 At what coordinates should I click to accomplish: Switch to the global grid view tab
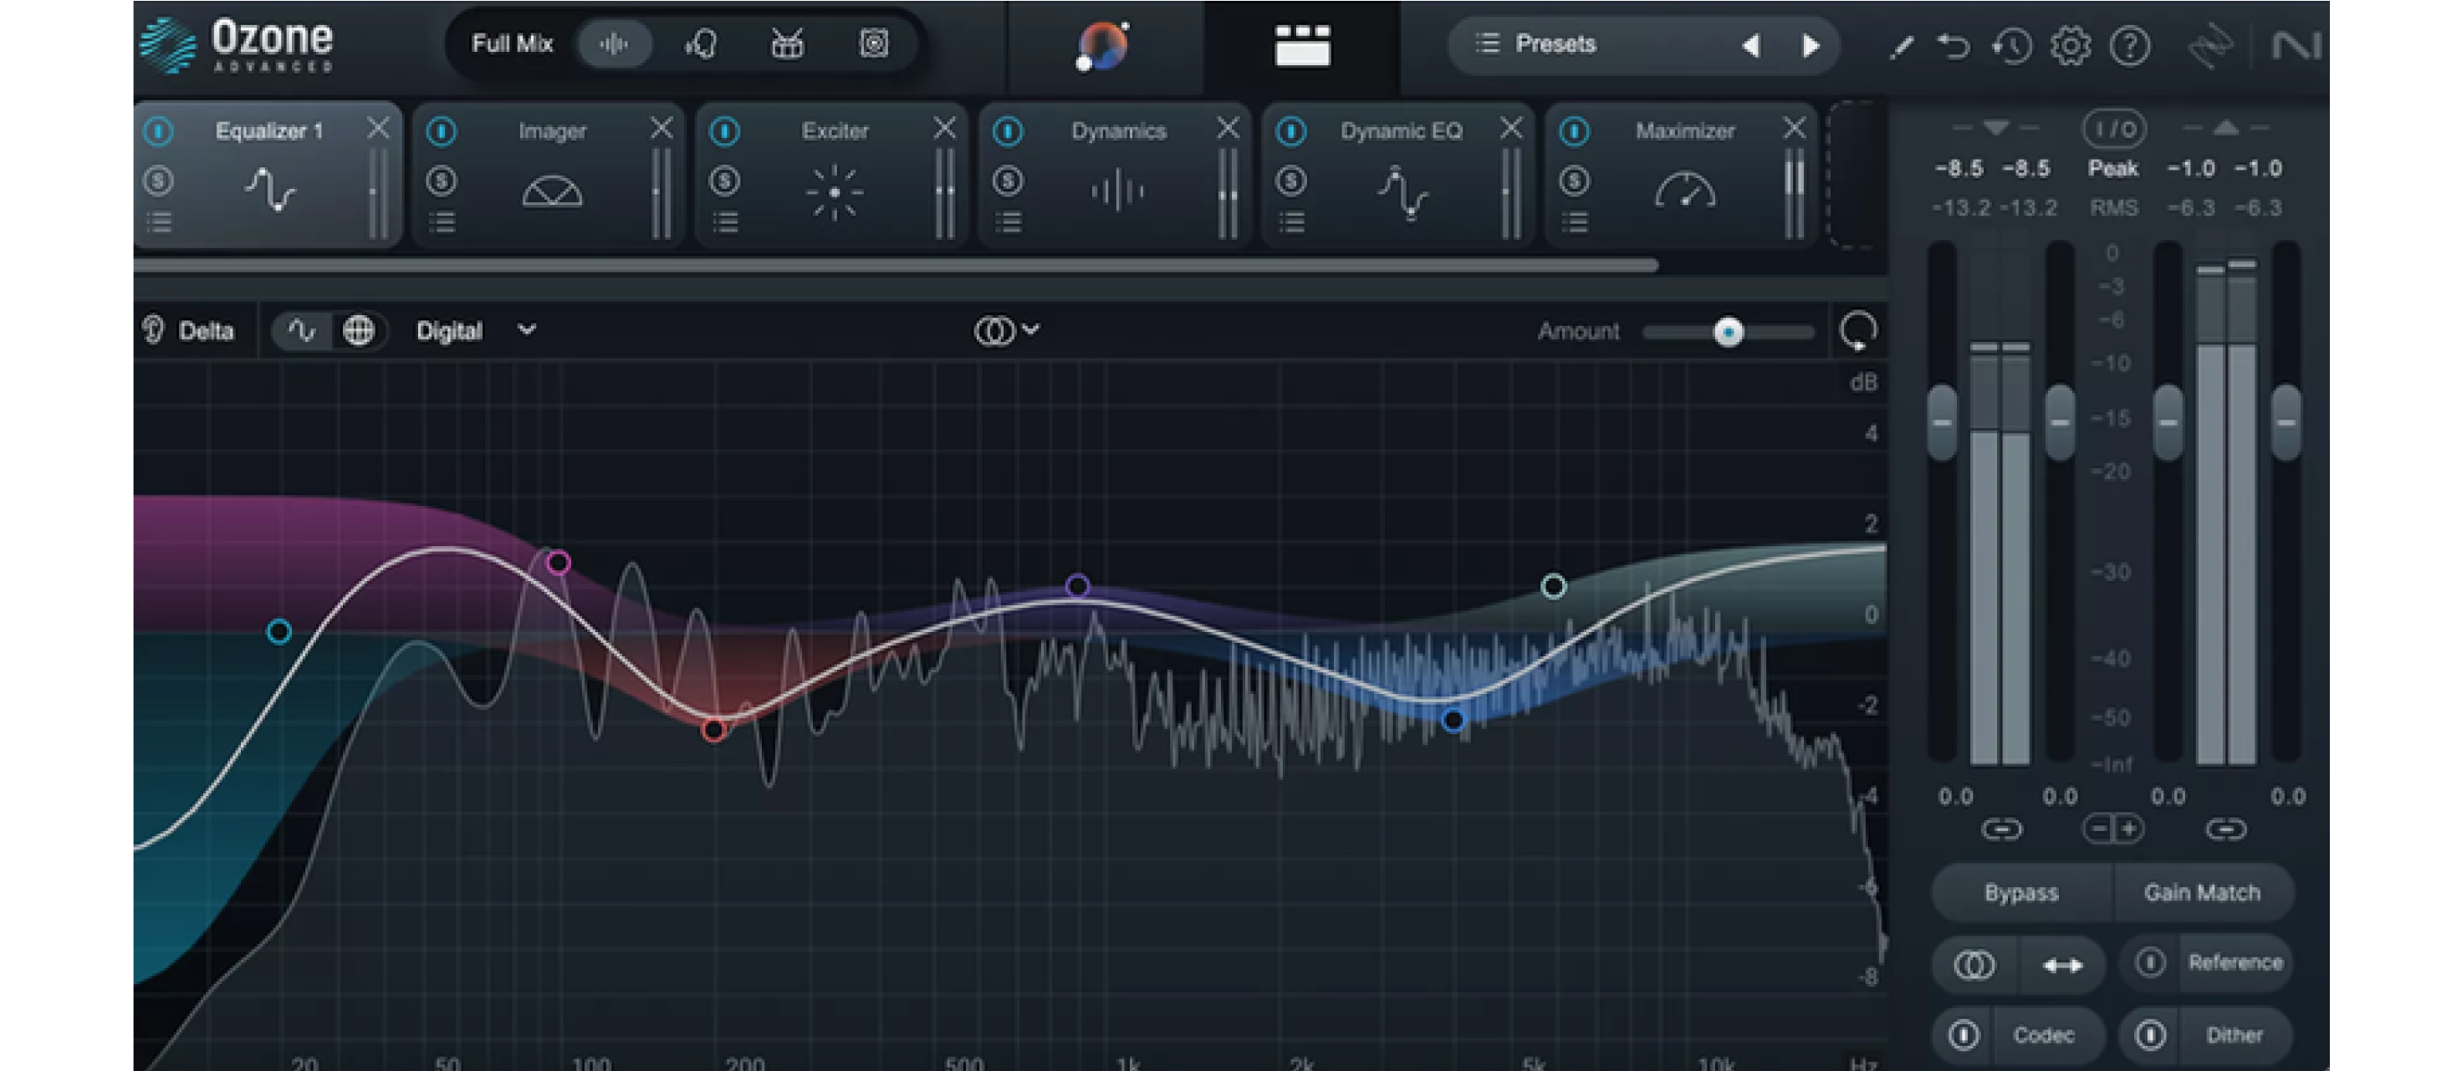point(359,330)
